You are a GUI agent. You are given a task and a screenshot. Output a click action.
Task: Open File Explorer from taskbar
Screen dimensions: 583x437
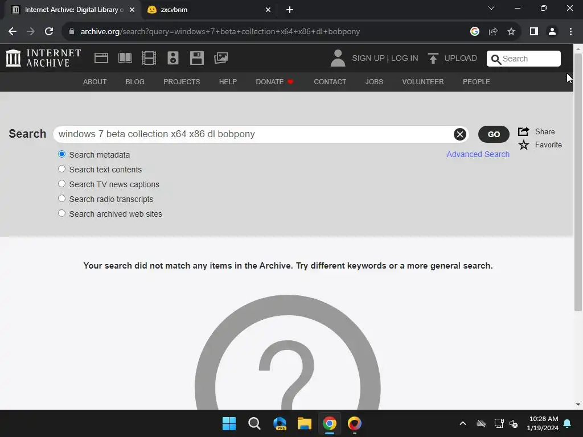tap(305, 423)
